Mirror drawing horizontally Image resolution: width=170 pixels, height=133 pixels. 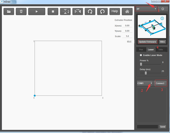(78, 11)
